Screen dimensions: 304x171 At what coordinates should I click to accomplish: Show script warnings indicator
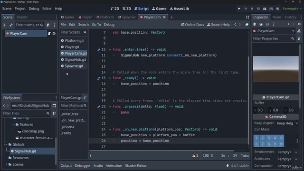click(195, 156)
